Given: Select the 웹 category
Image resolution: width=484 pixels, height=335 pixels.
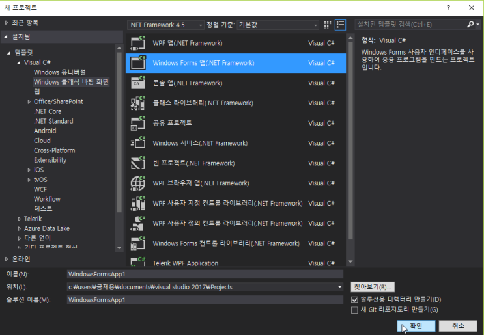Looking at the screenshot, I should tap(37, 92).
